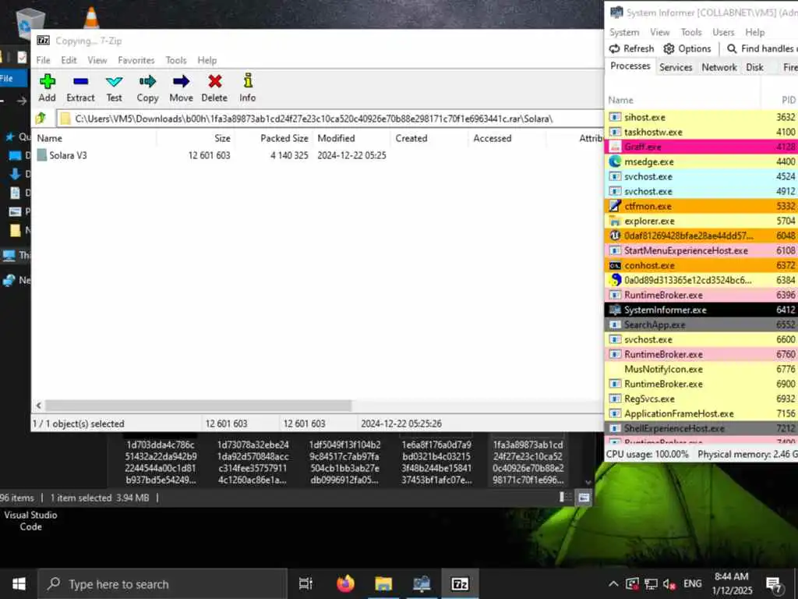Viewport: 798px width, 599px height.
Task: Select the ctfmon.exe process
Action: coord(701,206)
